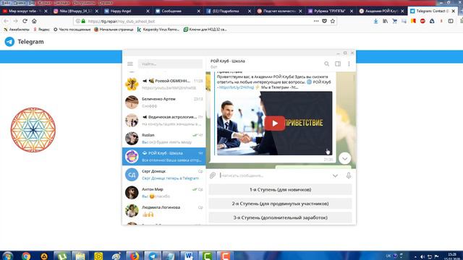Play the ПРИВЕТСТВИЕ video

click(x=275, y=123)
